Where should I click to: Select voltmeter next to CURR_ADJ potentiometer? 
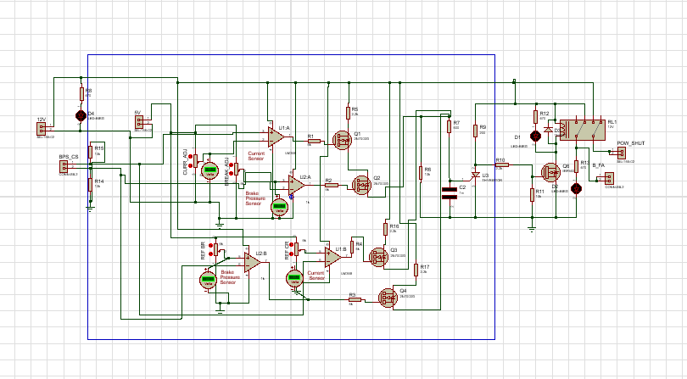pos(209,171)
